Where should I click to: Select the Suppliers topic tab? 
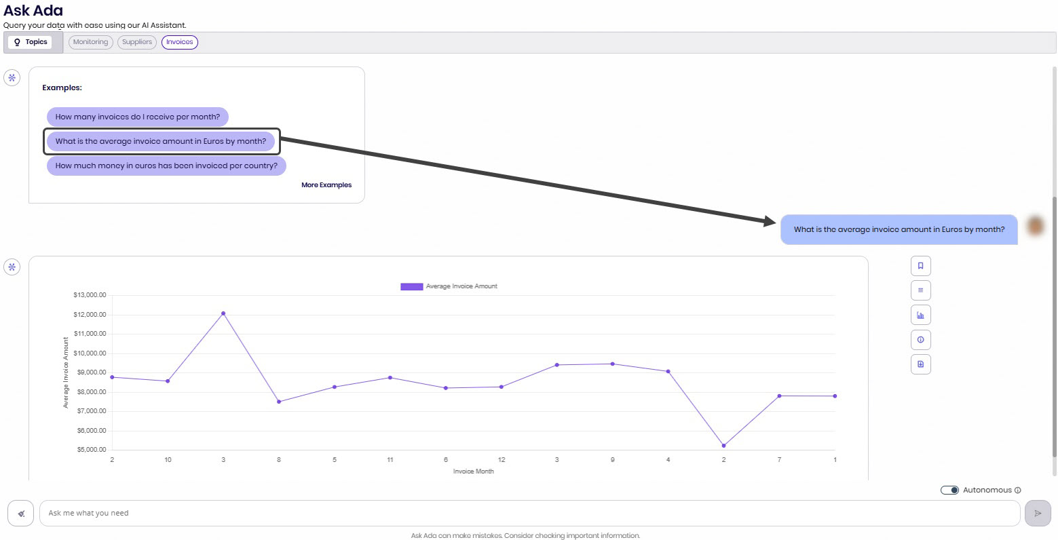point(137,42)
